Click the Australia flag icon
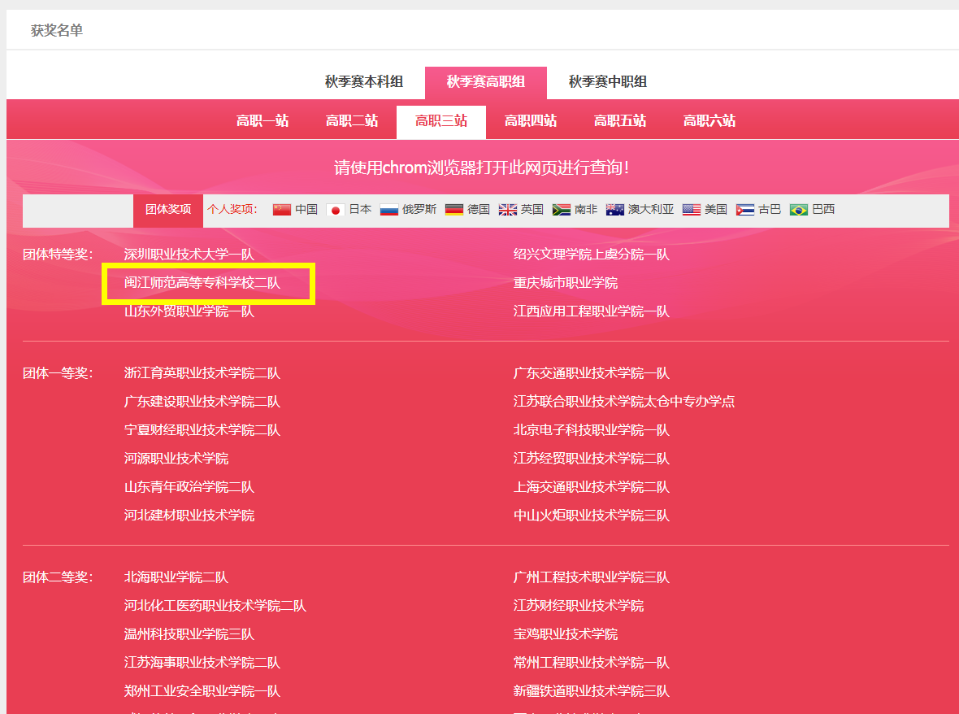Image resolution: width=959 pixels, height=714 pixels. (x=615, y=210)
